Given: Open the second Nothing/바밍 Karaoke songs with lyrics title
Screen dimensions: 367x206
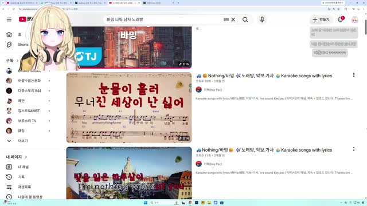Looking at the screenshot, I should (x=264, y=150).
